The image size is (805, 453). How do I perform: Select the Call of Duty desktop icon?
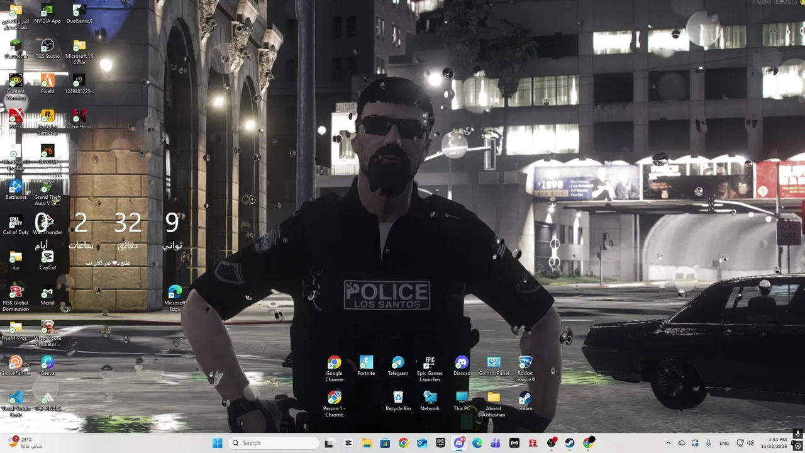[x=16, y=226]
